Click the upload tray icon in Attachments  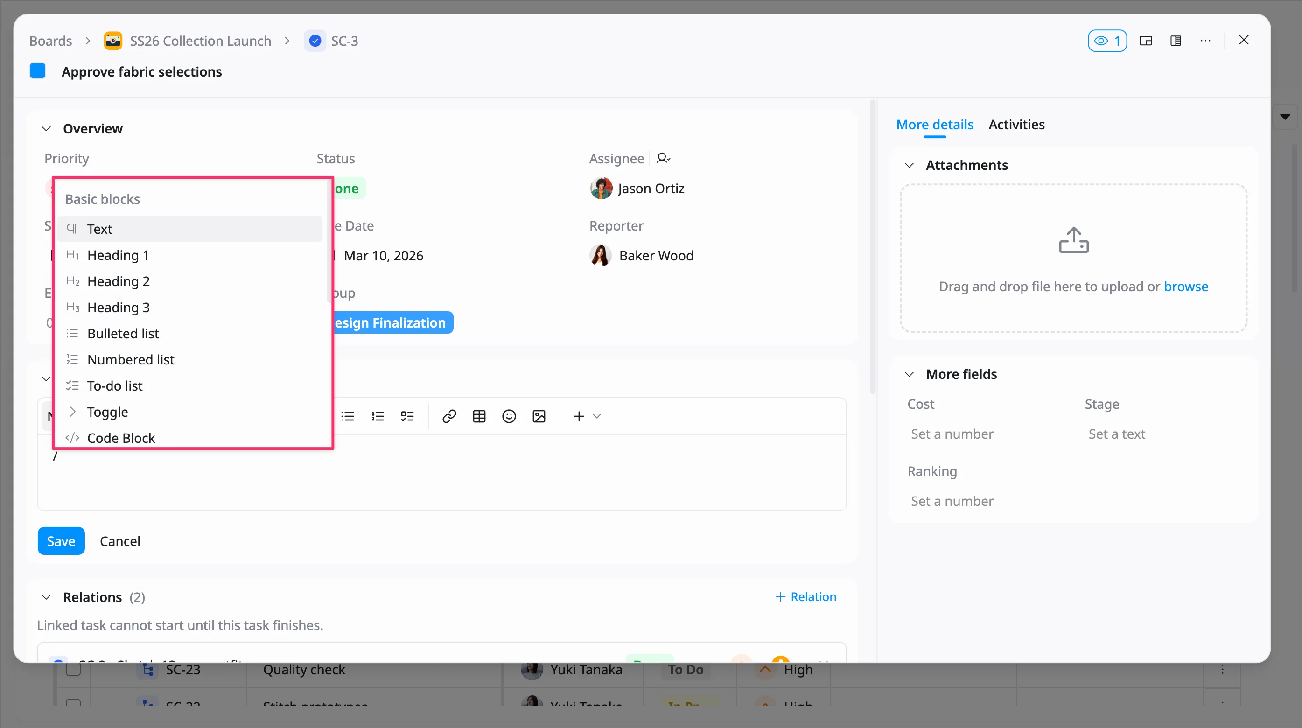click(1073, 240)
